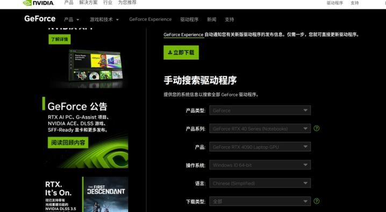Expand the GeForce 产品 dropdown menu
Image resolution: width=386 pixels, height=212 pixels.
click(72, 19)
